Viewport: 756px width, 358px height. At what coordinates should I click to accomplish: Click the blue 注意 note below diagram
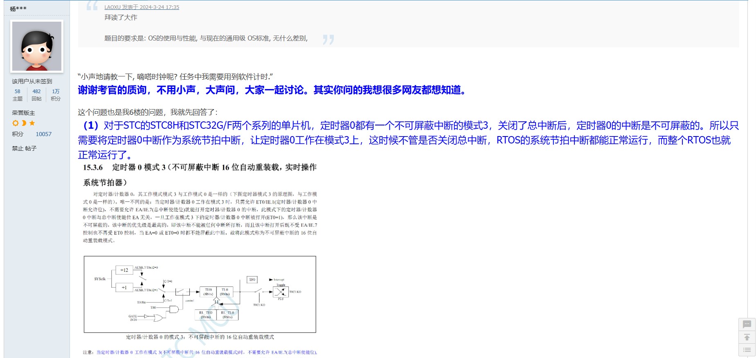click(x=200, y=352)
